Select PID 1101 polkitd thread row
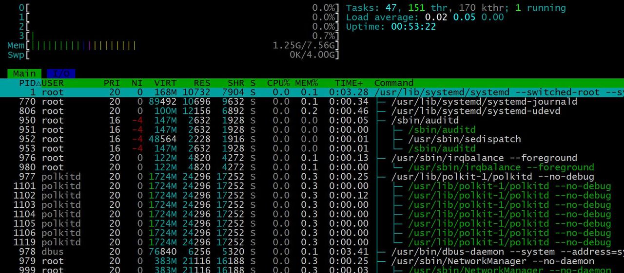This screenshot has width=624, height=273. pos(312,186)
